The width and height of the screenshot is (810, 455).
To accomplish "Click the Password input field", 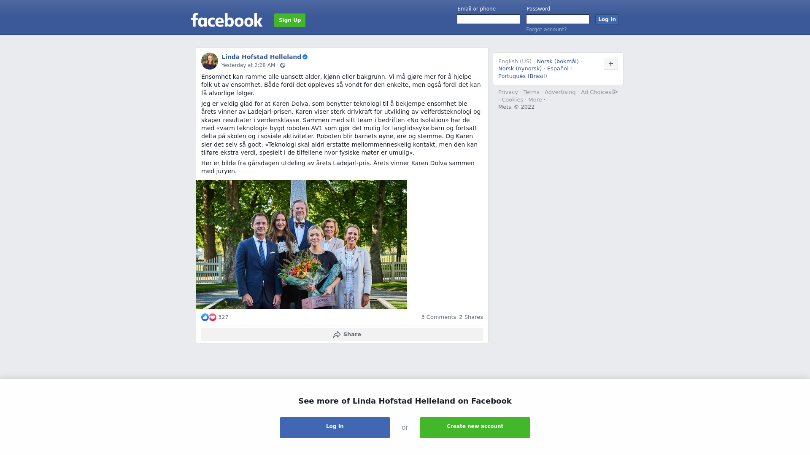I will [558, 19].
